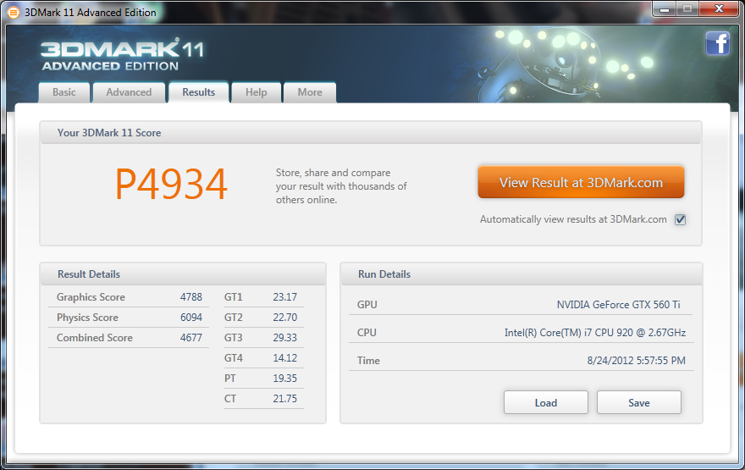
Task: Click the Graphics Score label
Action: pos(91,297)
